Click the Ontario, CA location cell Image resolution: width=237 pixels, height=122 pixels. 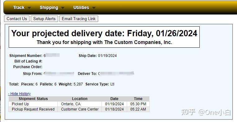click(80, 104)
